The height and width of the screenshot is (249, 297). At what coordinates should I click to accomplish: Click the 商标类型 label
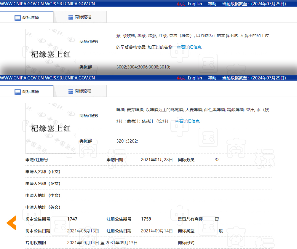tap(186, 231)
